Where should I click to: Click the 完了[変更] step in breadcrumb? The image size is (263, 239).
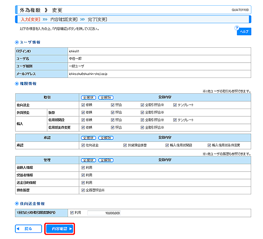point(97,19)
